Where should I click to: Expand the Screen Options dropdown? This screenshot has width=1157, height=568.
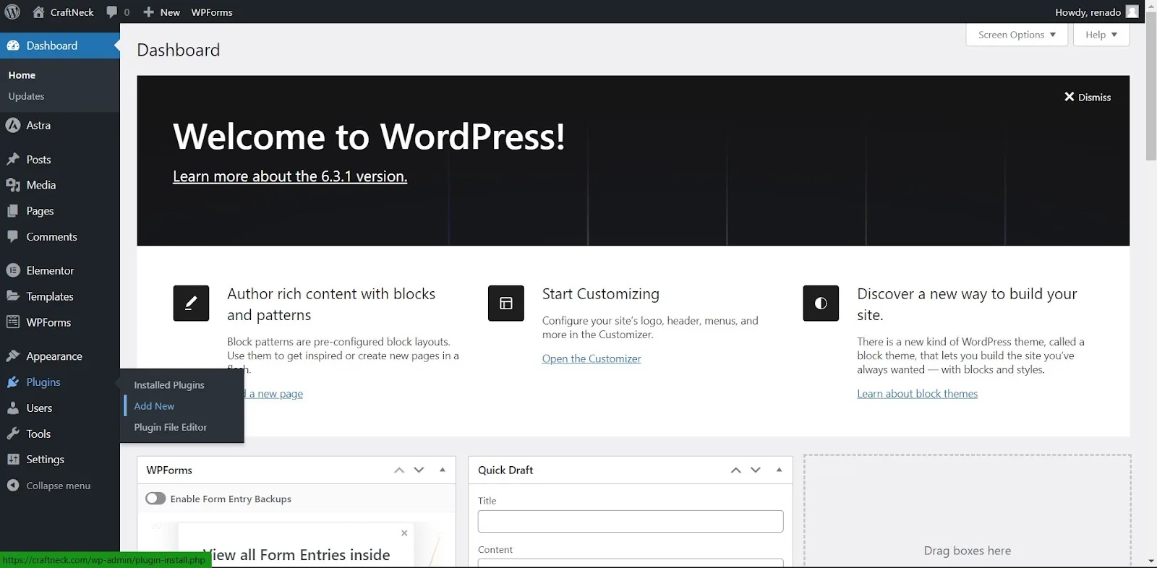[x=1017, y=35]
